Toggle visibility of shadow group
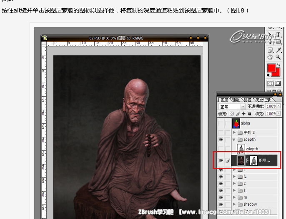Image resolution: width=286 pixels, height=219 pixels. (221, 204)
